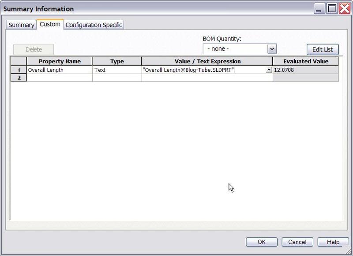Select row 1 by its row header
Screen dimensions: 353x256
click(19, 70)
